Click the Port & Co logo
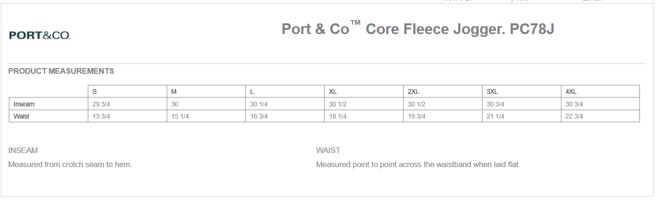The width and height of the screenshot is (660, 210). [x=40, y=35]
